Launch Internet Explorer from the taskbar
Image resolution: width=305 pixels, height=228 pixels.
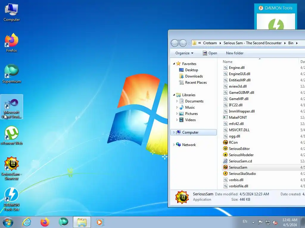27,222
